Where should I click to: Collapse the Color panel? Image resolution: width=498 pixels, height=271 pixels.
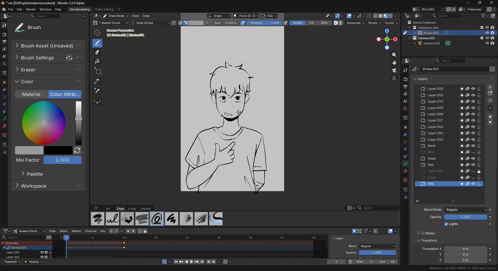tap(49, 82)
